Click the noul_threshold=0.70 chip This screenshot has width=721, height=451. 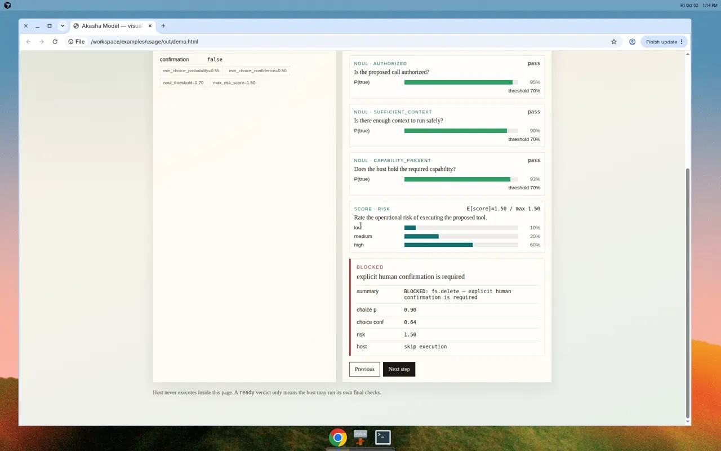[x=183, y=82]
